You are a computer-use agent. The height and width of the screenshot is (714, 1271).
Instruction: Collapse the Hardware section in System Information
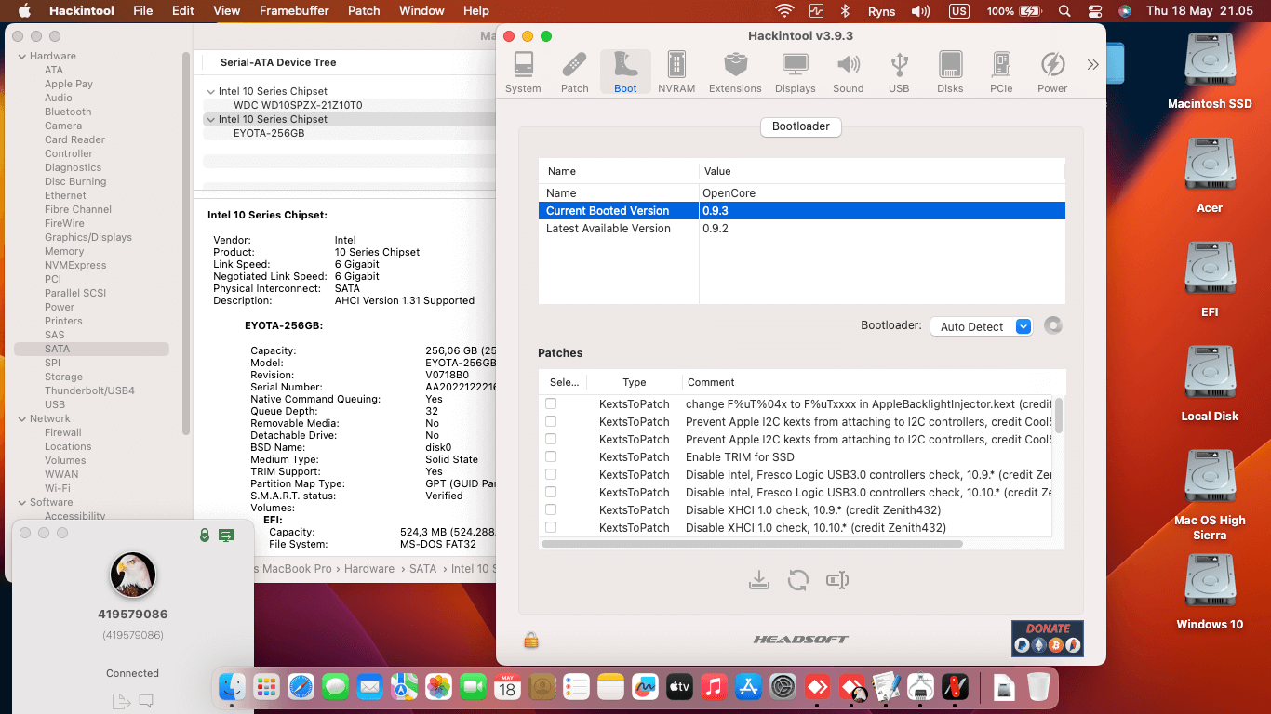point(21,56)
